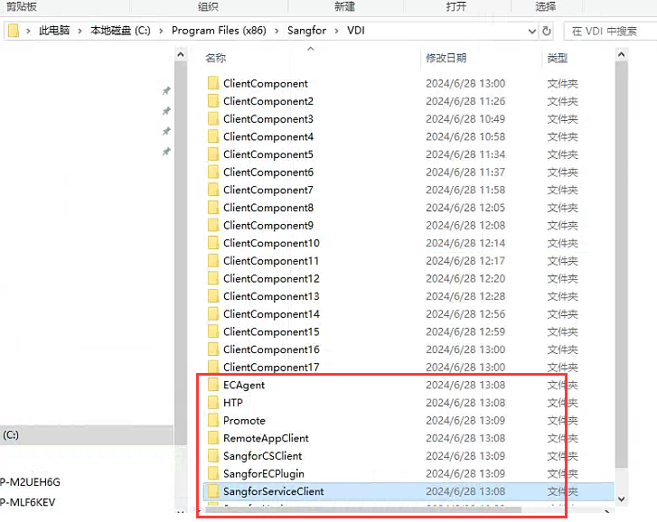Click the ClientComponent6 folder icon

(x=213, y=172)
